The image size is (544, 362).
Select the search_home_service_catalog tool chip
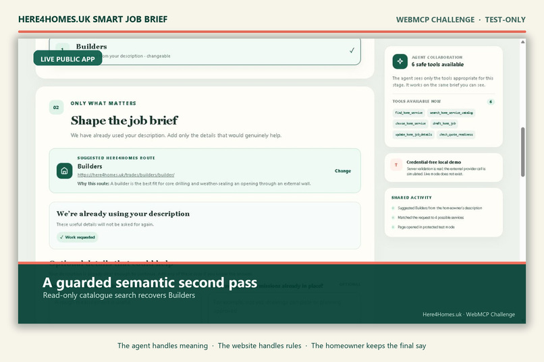(x=451, y=113)
